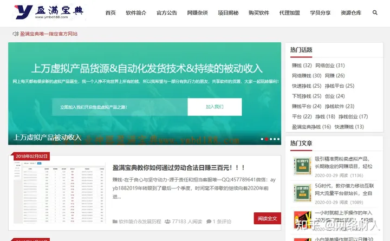The width and height of the screenshot is (390, 241).
Task: Open the article spreadsheet thumbnail image
Action: (x=60, y=193)
